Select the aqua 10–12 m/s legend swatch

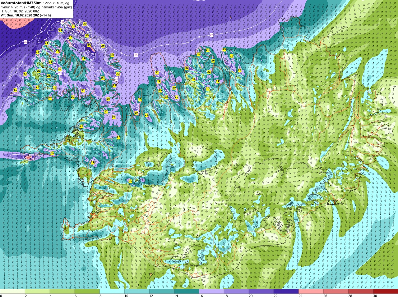pos(137,291)
